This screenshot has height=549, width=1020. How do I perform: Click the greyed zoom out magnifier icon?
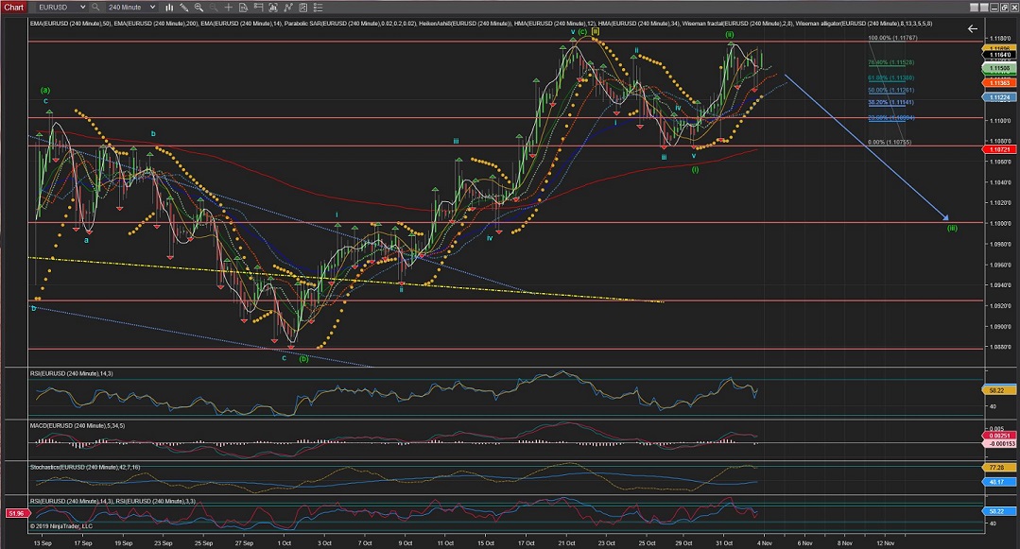pos(214,8)
